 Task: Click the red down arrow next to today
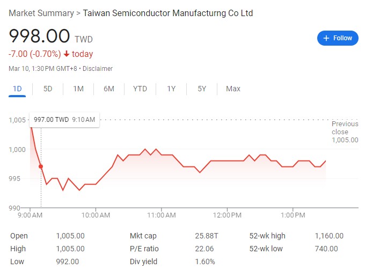(67, 54)
